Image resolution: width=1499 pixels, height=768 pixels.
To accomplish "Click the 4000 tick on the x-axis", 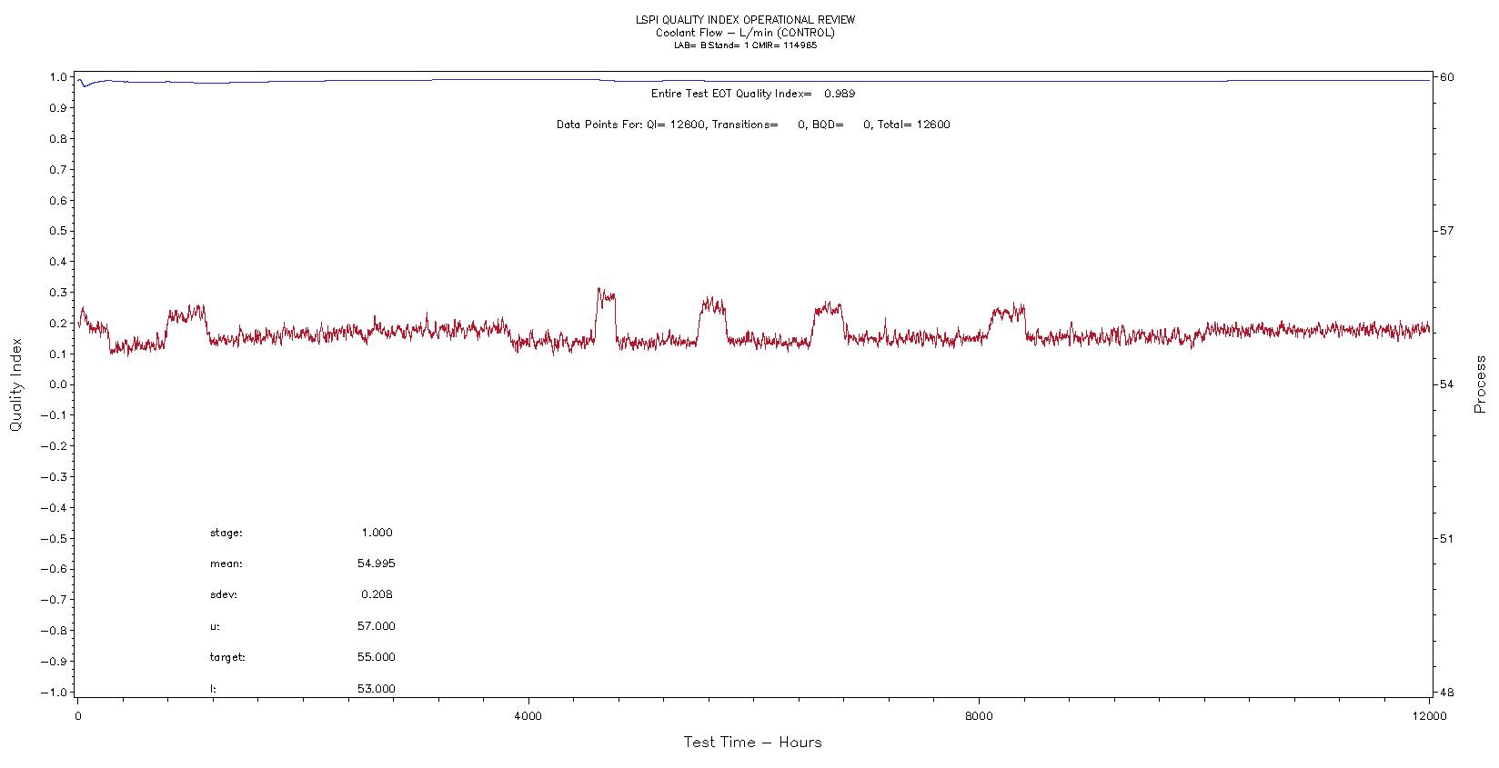I will [x=528, y=716].
